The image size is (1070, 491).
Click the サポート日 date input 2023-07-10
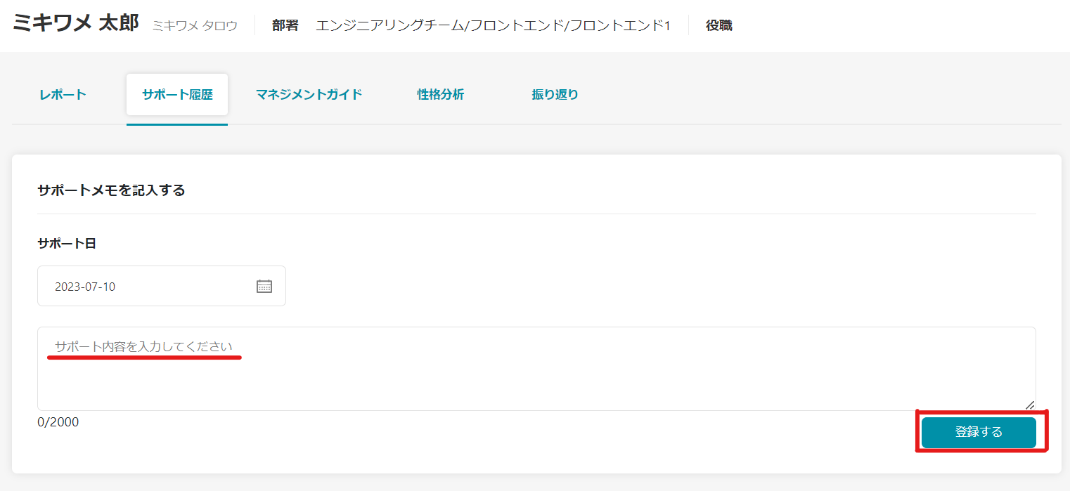point(162,286)
